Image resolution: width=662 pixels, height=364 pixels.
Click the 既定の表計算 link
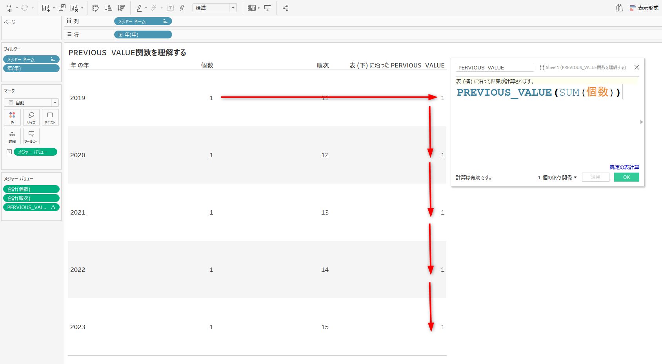click(624, 167)
